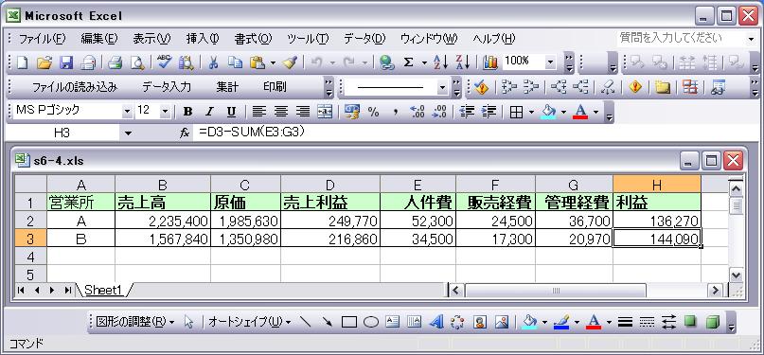Image resolution: width=764 pixels, height=355 pixels.
Task: Open the Chart Wizard icon
Action: (x=489, y=62)
